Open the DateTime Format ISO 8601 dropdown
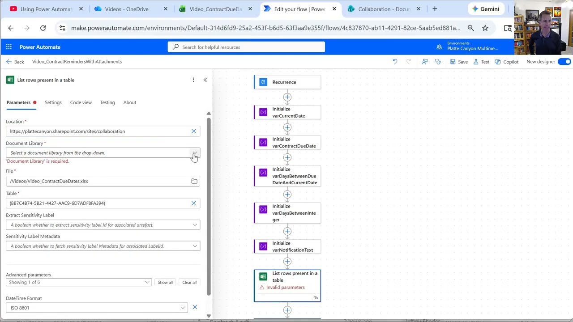This screenshot has height=322, width=573. (x=97, y=308)
